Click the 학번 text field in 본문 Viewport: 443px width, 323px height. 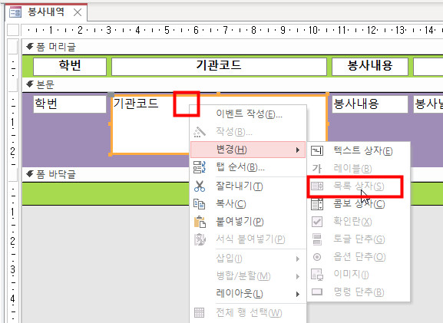point(70,104)
